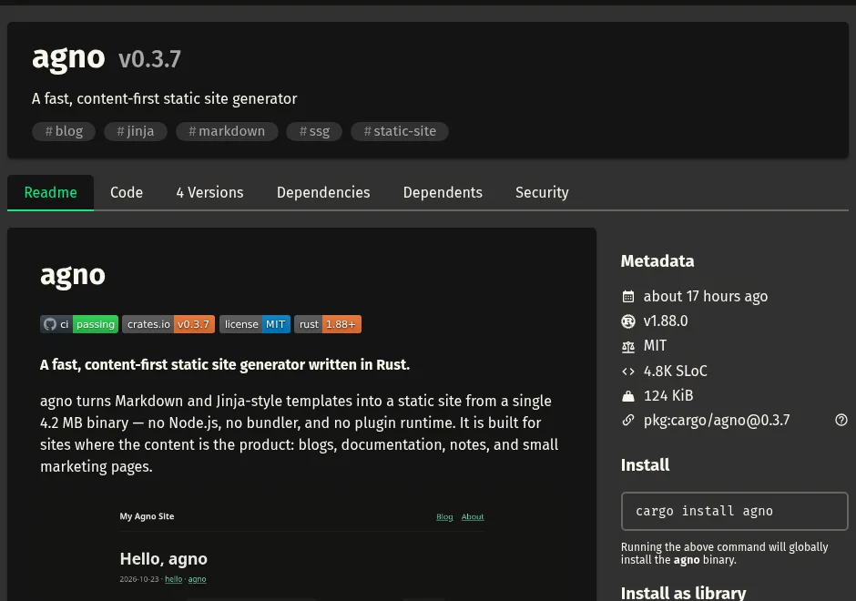
Task: Click the pkg:cargo/agno@0.3.7 purl text
Action: click(717, 421)
